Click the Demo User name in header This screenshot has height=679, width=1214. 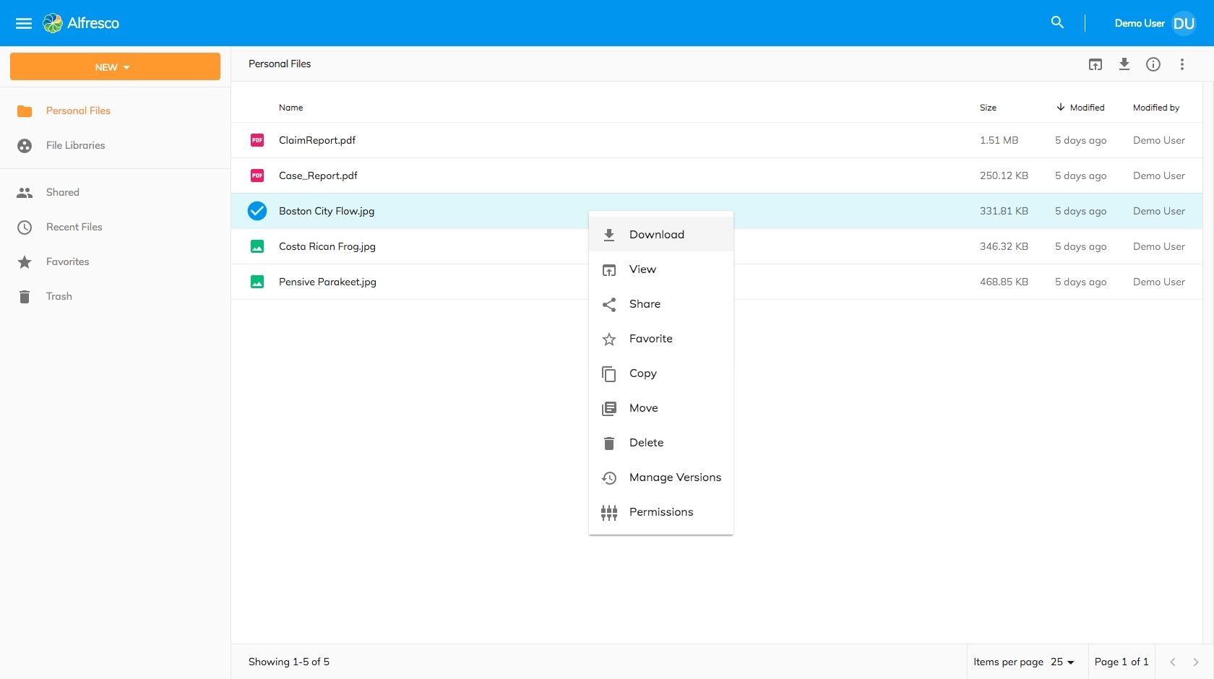click(x=1140, y=23)
